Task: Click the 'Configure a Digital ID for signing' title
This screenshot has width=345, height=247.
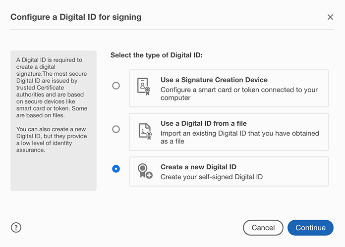Action: coord(76,17)
